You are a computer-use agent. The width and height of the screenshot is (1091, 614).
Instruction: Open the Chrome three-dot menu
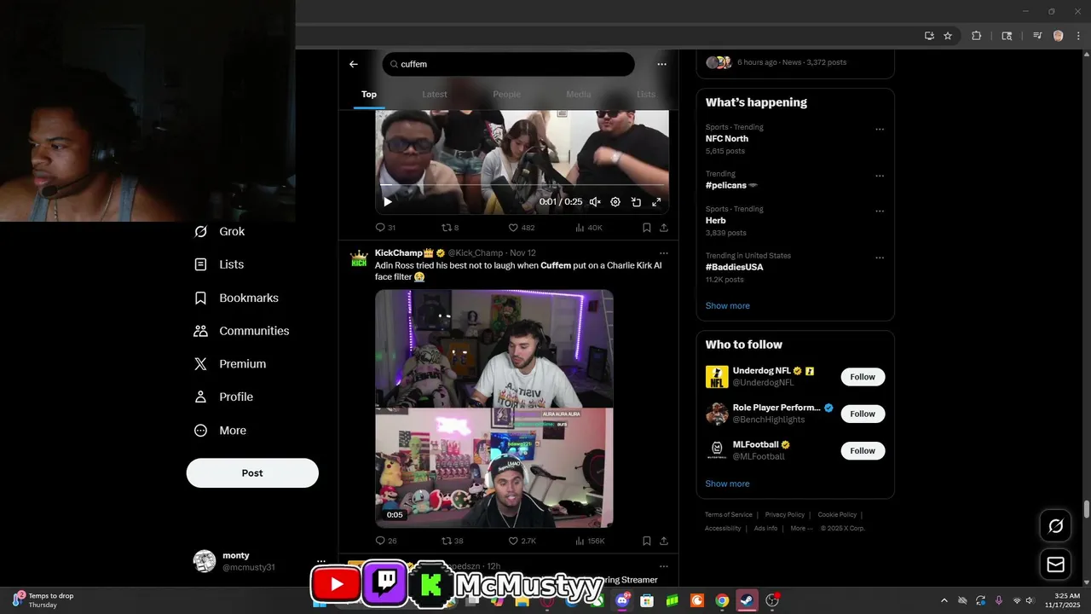coord(1077,36)
